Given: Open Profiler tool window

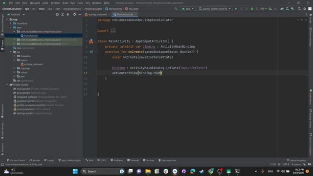Looking at the screenshot, I should [x=35, y=160].
